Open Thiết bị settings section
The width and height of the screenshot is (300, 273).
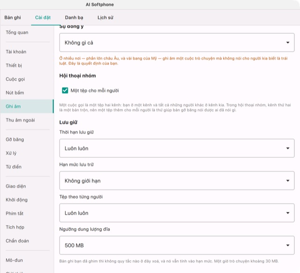(x=27, y=65)
